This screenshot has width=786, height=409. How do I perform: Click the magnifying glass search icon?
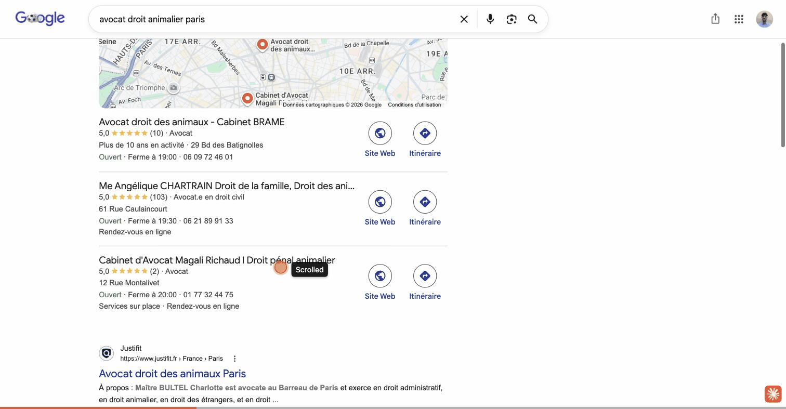click(532, 19)
